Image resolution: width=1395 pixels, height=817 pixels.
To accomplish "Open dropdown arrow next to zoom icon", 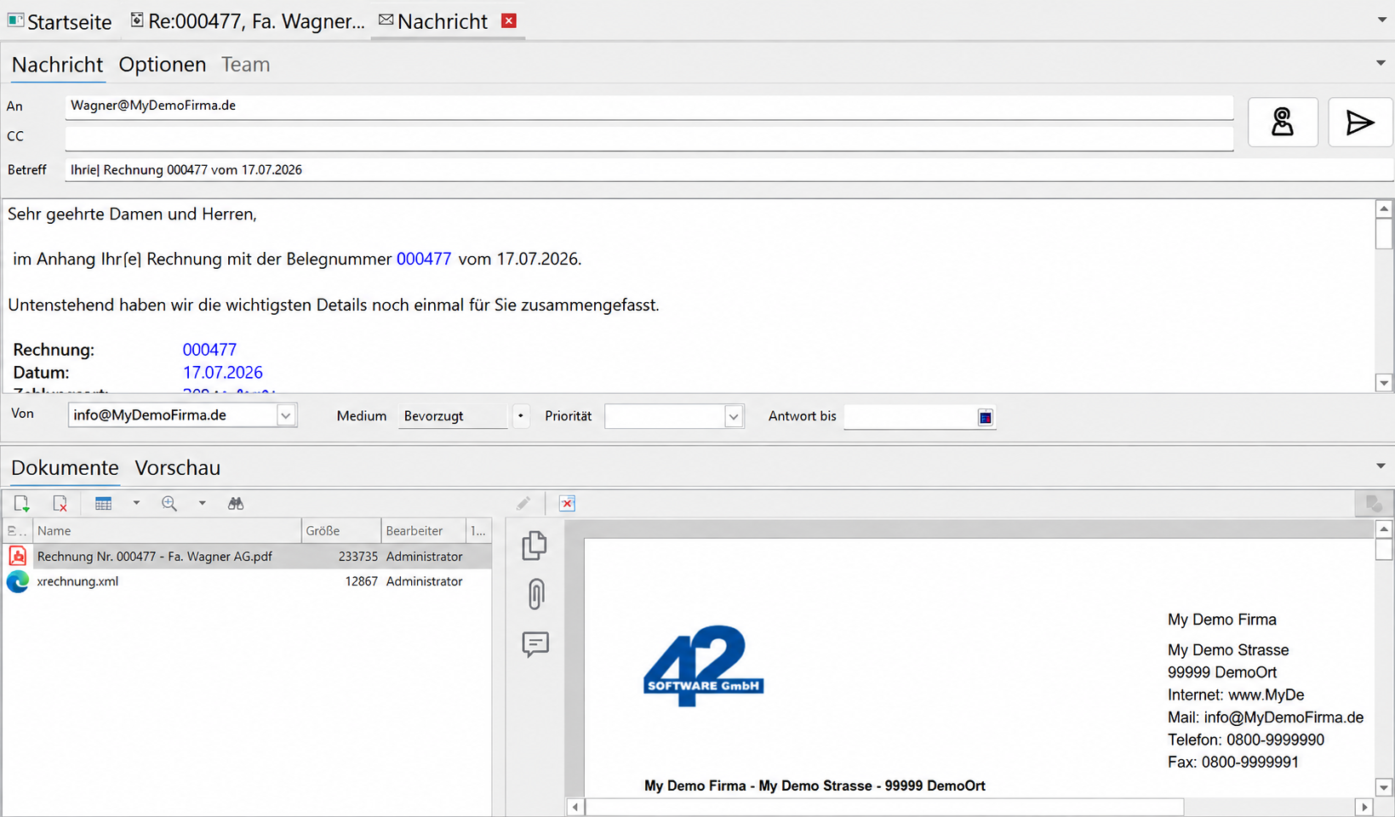I will tap(202, 504).
